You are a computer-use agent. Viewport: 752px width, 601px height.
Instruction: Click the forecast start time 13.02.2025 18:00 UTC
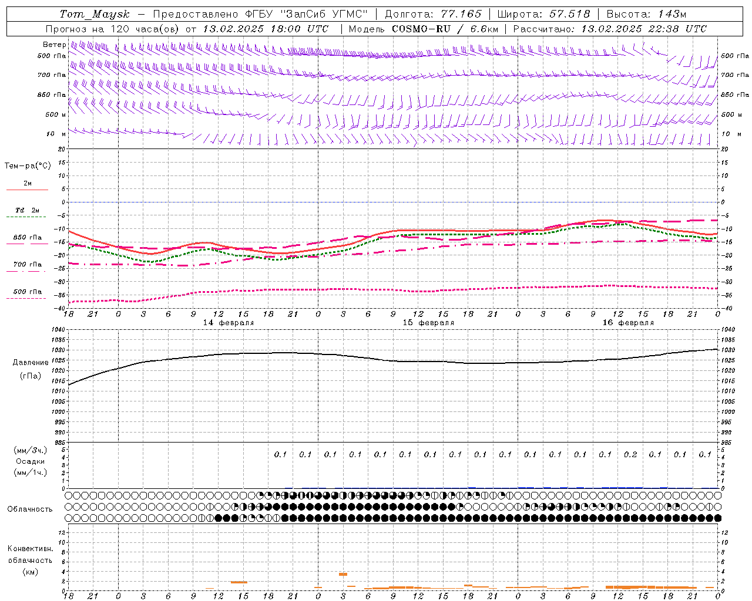(x=266, y=29)
